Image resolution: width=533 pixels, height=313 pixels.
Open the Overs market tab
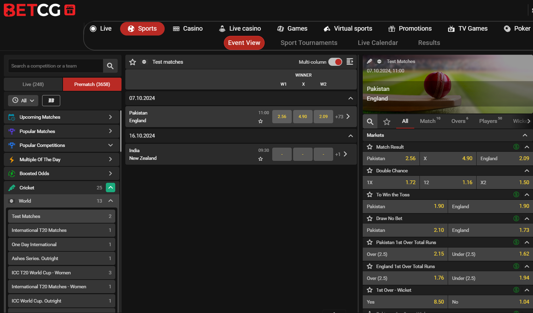pos(460,121)
